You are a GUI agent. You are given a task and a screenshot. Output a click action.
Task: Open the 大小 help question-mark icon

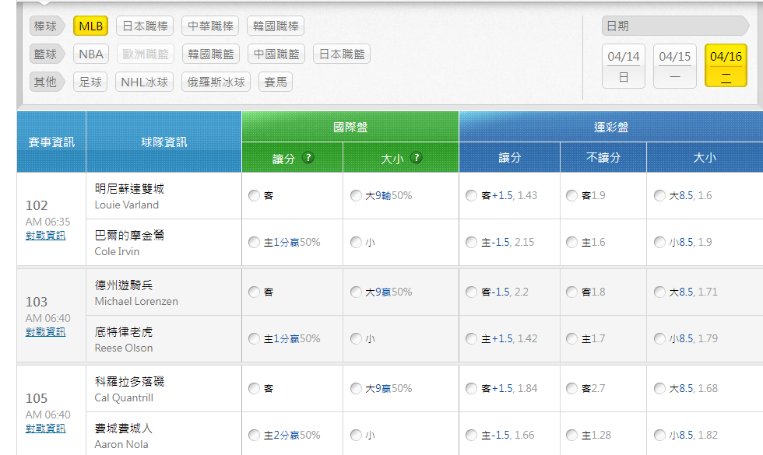pyautogui.click(x=416, y=157)
